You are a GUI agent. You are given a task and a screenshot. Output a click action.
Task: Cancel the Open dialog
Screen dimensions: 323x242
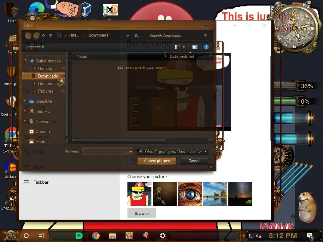[194, 161]
